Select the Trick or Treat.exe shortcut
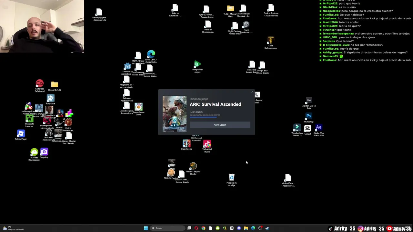Viewport: 413px width, 232px height. click(271, 10)
